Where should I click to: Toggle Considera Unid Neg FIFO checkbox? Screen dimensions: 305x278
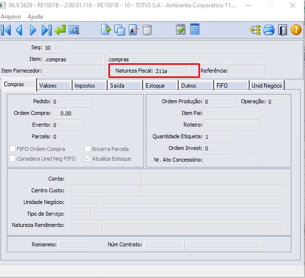(13, 159)
